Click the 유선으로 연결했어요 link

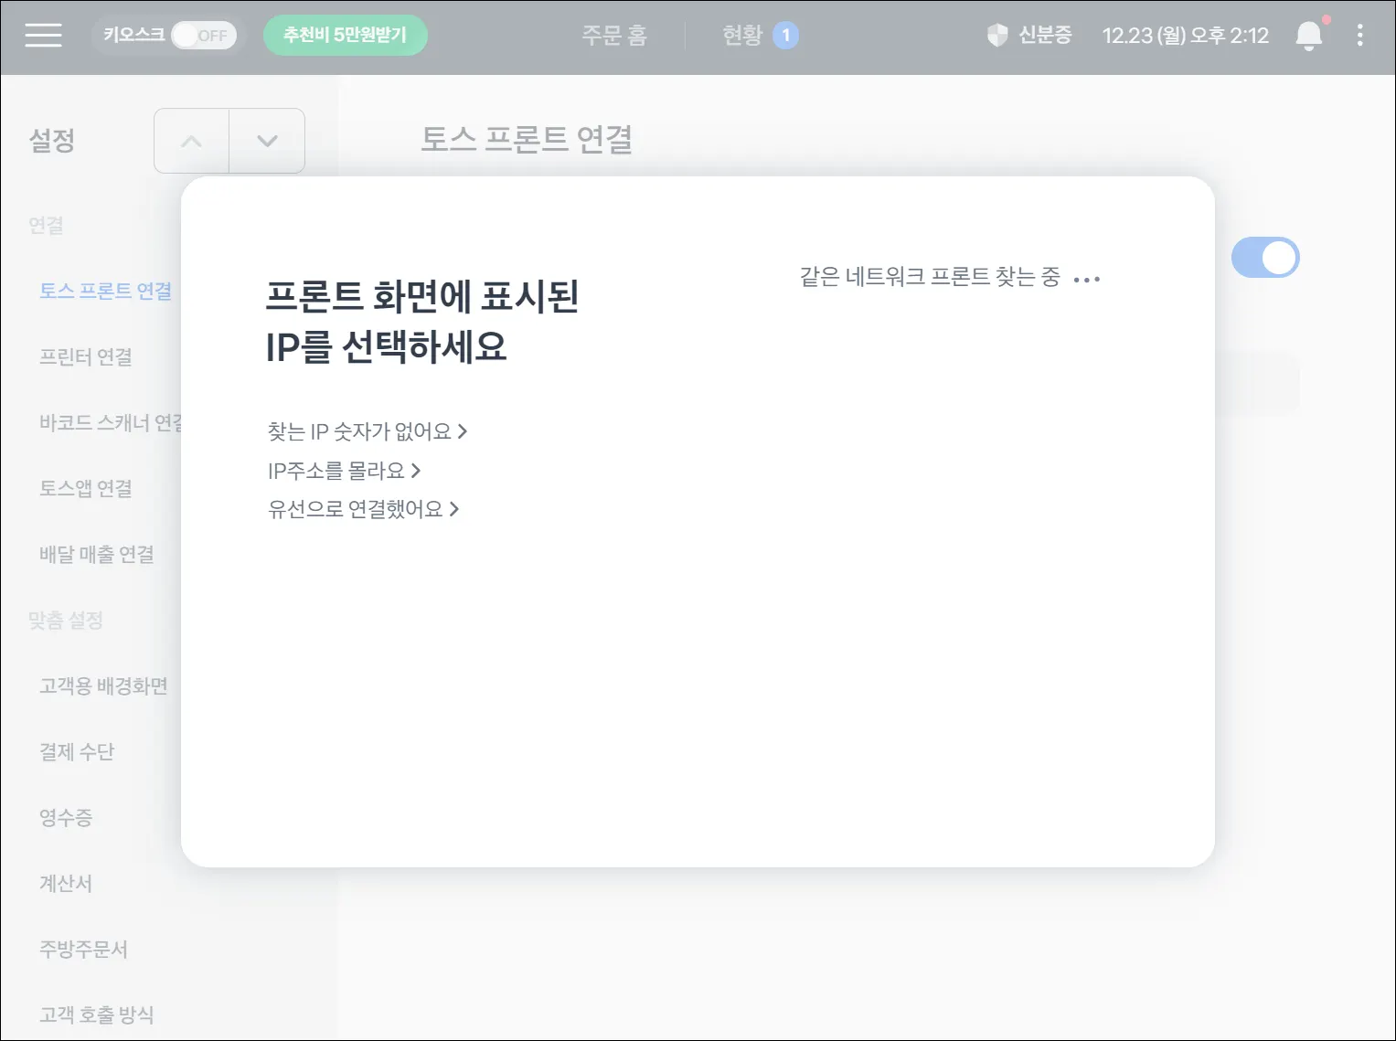[364, 509]
